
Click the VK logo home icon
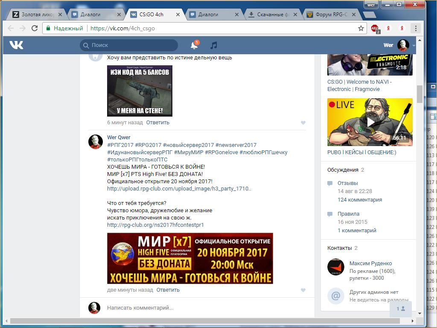[16, 45]
